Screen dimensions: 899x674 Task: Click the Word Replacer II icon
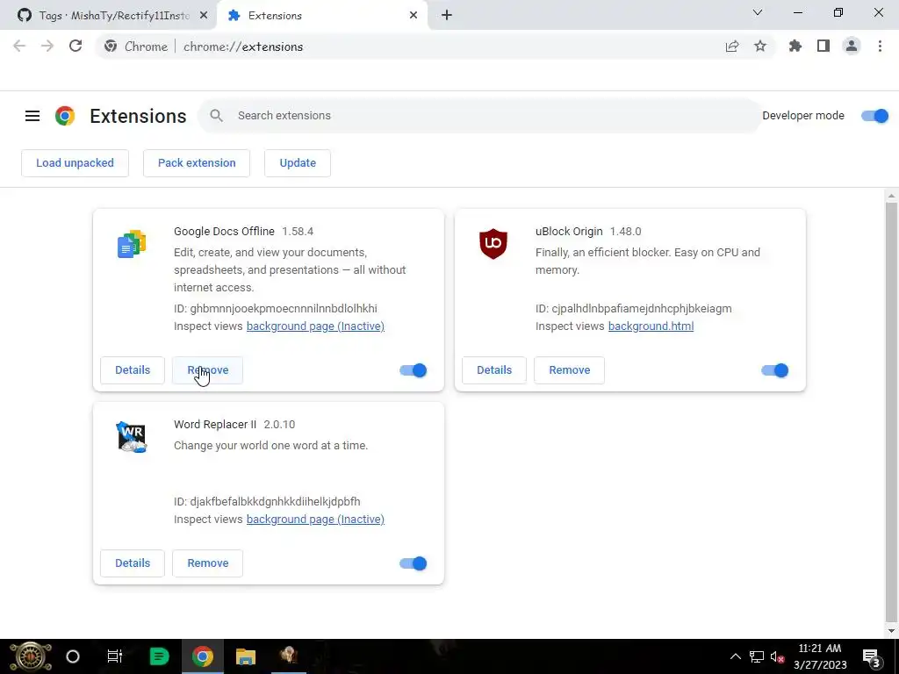click(132, 437)
